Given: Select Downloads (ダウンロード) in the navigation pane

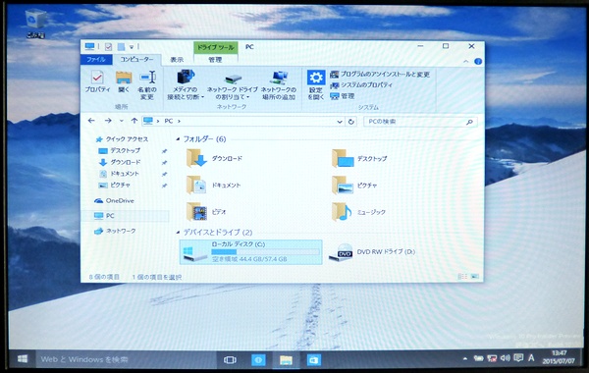Looking at the screenshot, I should pyautogui.click(x=120, y=162).
